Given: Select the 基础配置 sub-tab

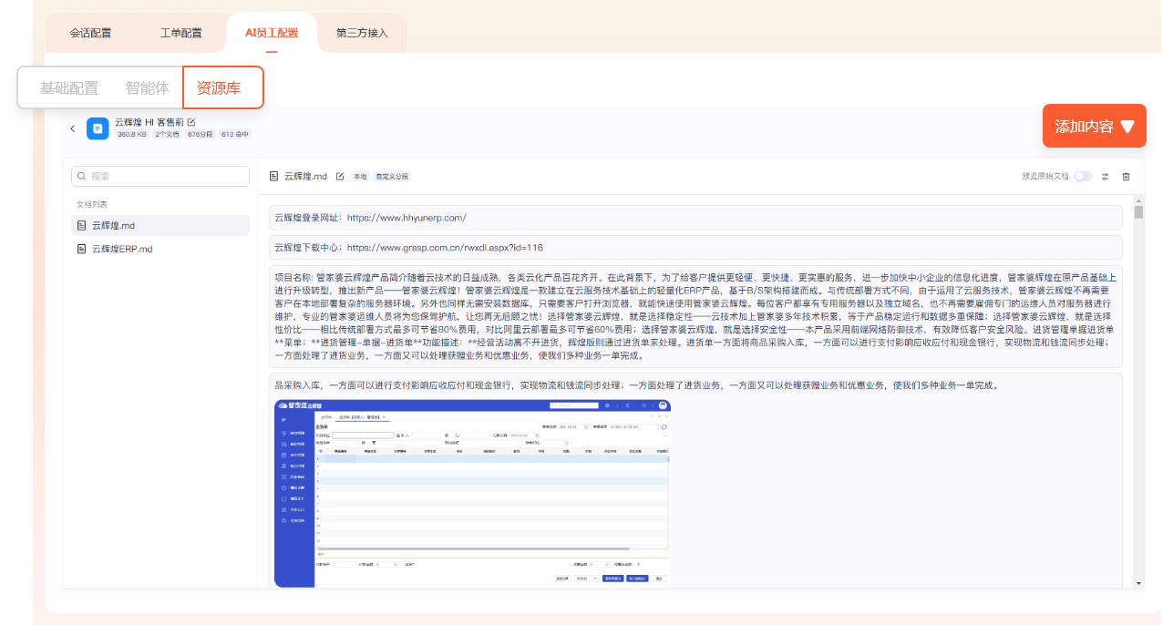Looking at the screenshot, I should tap(68, 88).
